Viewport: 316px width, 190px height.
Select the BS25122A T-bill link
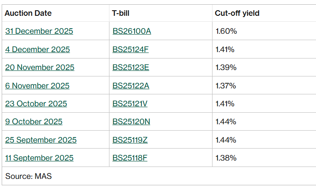[x=131, y=86]
